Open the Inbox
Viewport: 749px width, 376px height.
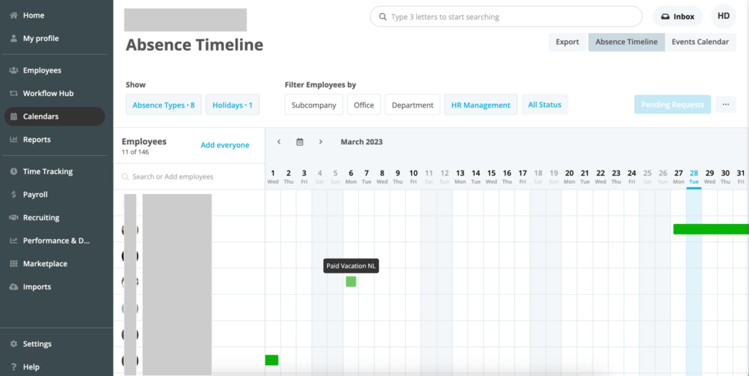pyautogui.click(x=678, y=17)
